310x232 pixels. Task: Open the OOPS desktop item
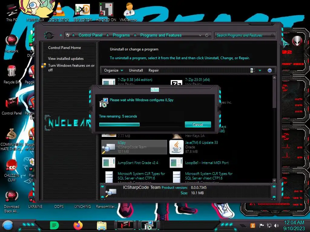click(59, 207)
